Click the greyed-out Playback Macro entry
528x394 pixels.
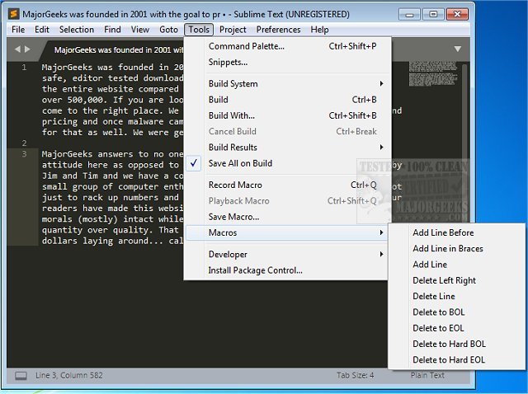[286, 201]
